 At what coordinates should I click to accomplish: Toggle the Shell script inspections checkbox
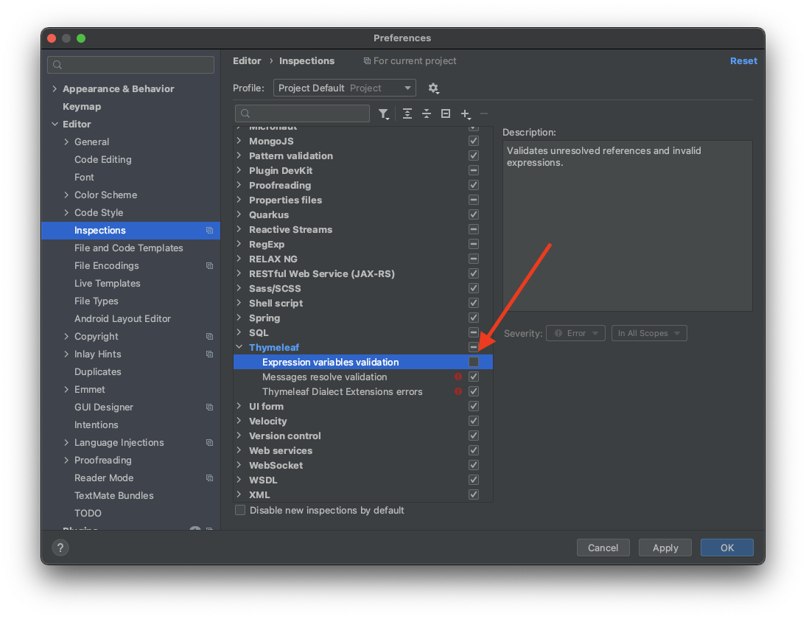tap(474, 304)
